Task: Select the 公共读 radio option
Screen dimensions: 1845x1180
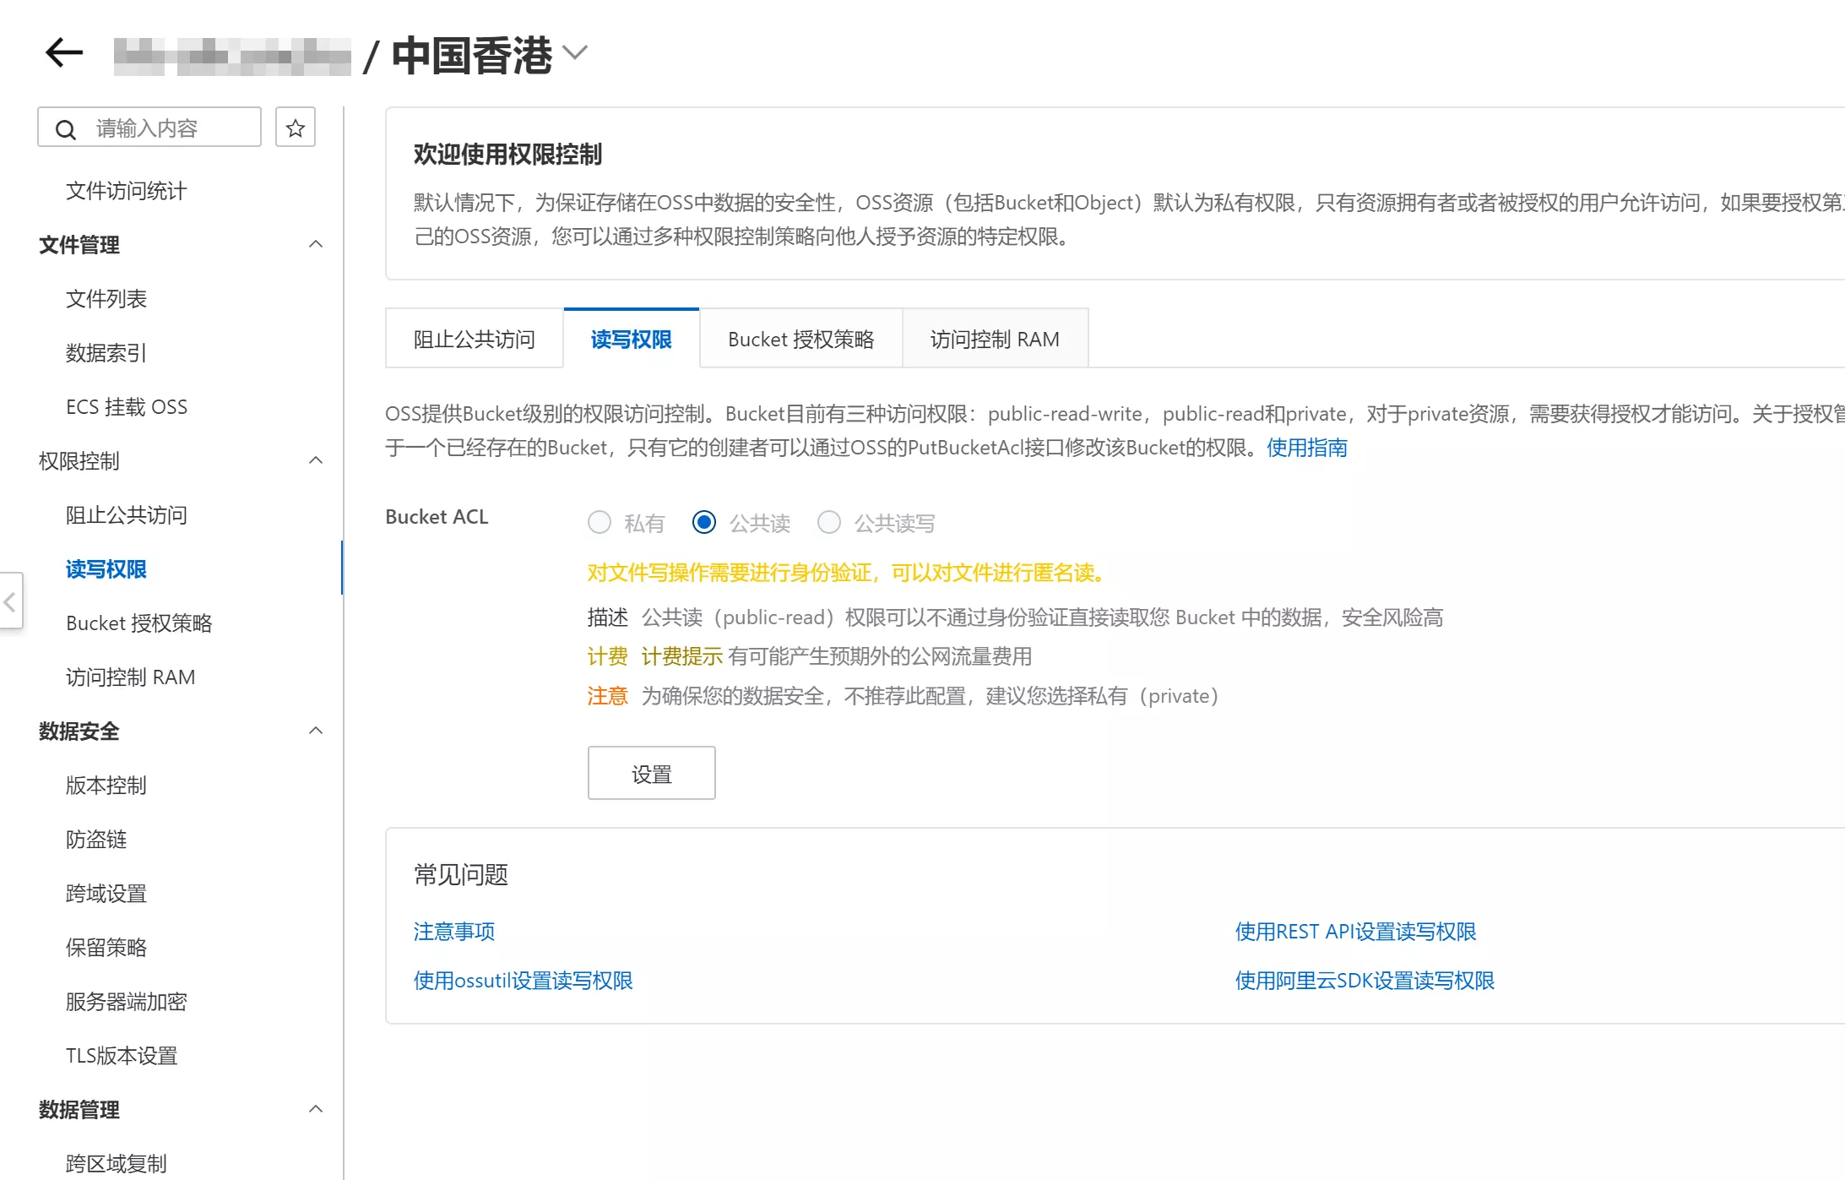Action: click(704, 522)
